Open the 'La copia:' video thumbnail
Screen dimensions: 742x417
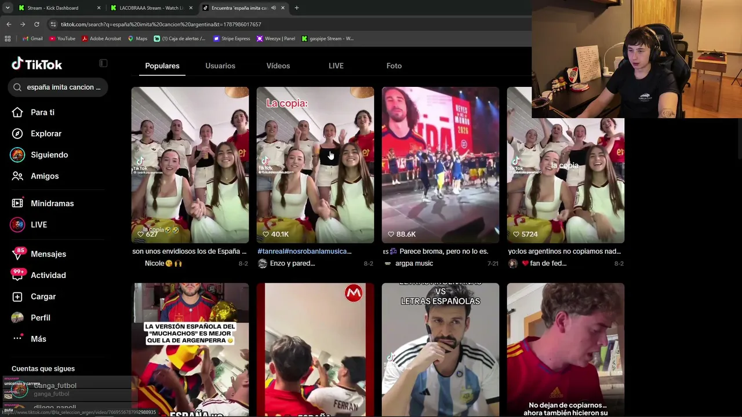point(315,165)
